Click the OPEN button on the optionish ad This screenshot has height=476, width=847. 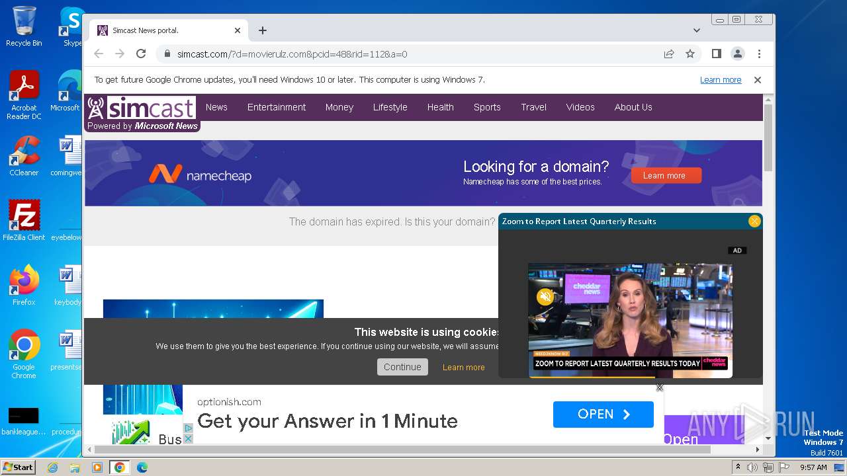603,415
